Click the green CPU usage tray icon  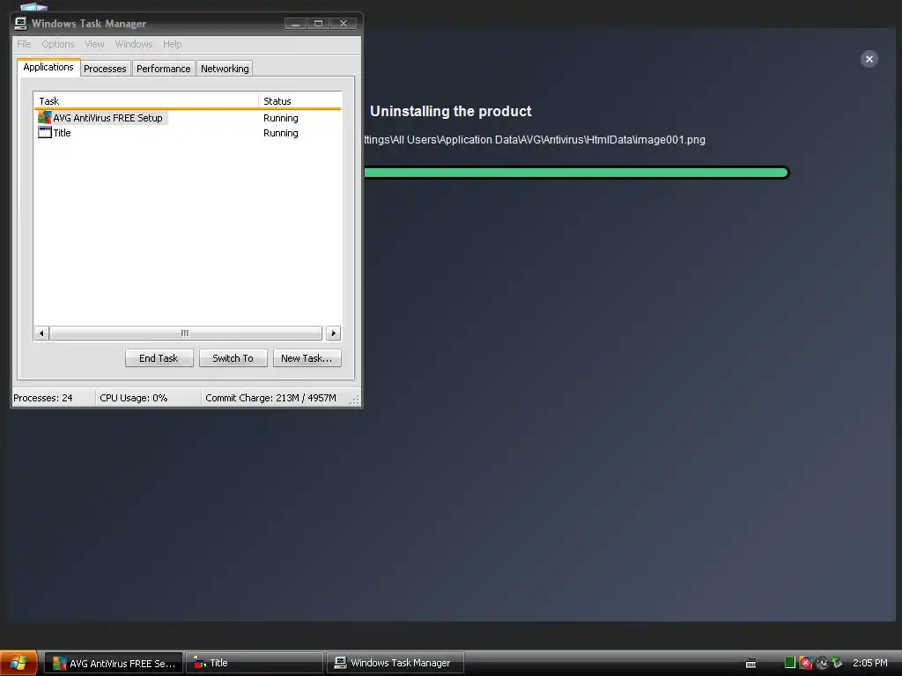click(790, 663)
